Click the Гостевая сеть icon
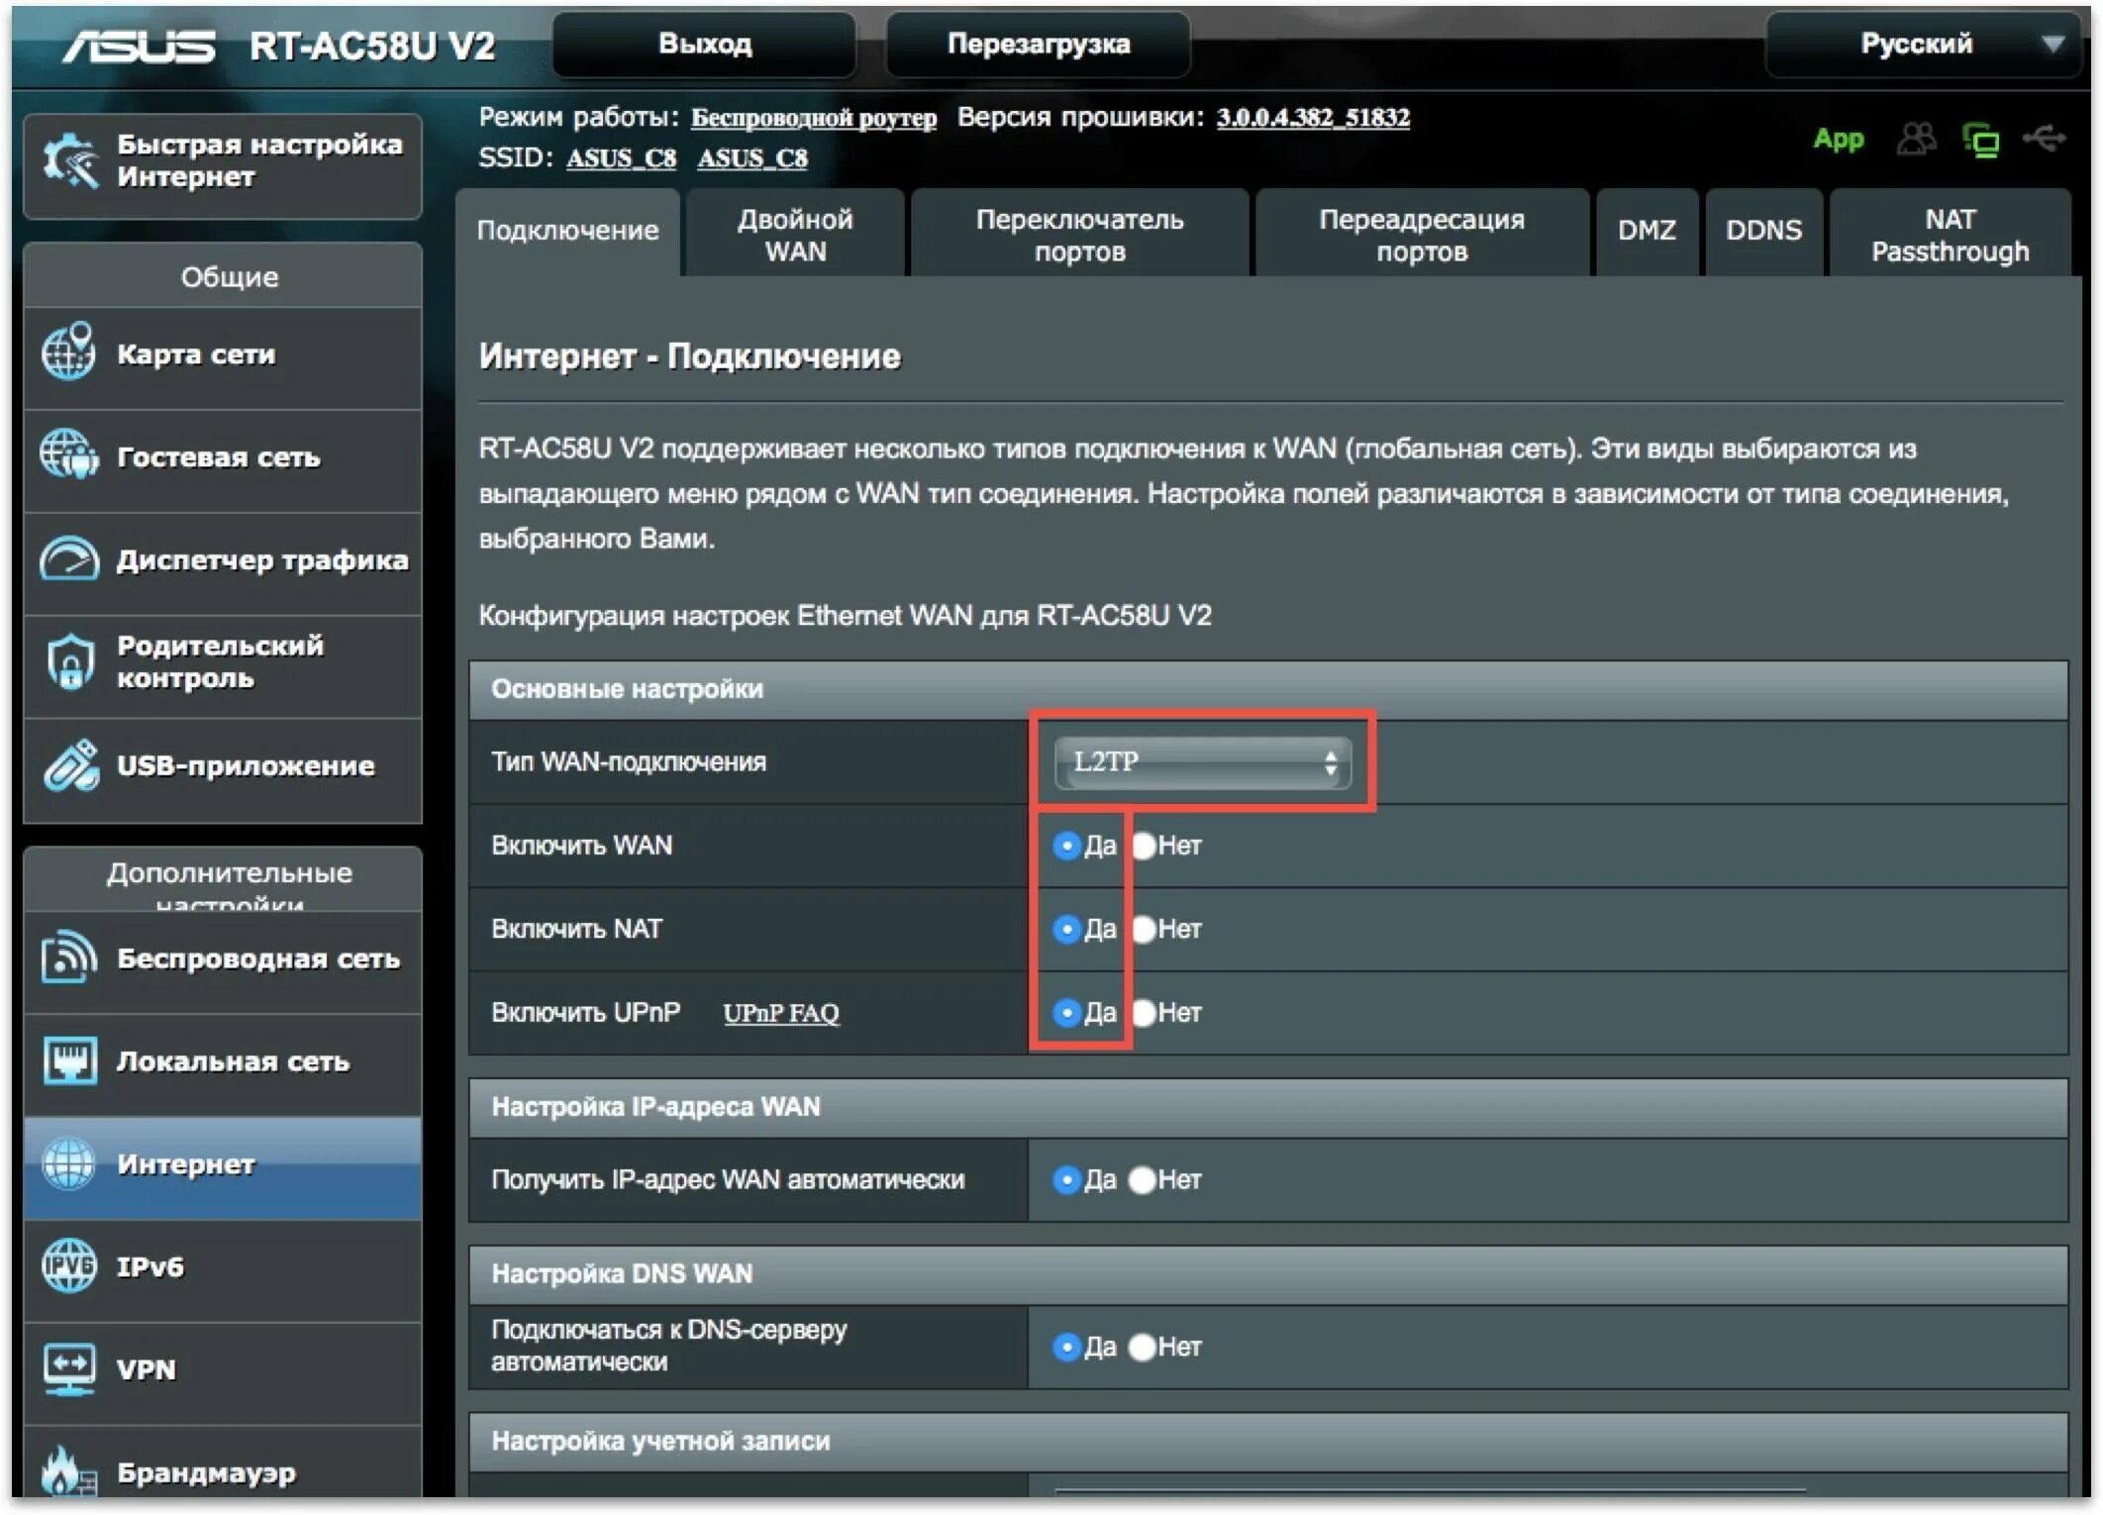 tap(69, 455)
